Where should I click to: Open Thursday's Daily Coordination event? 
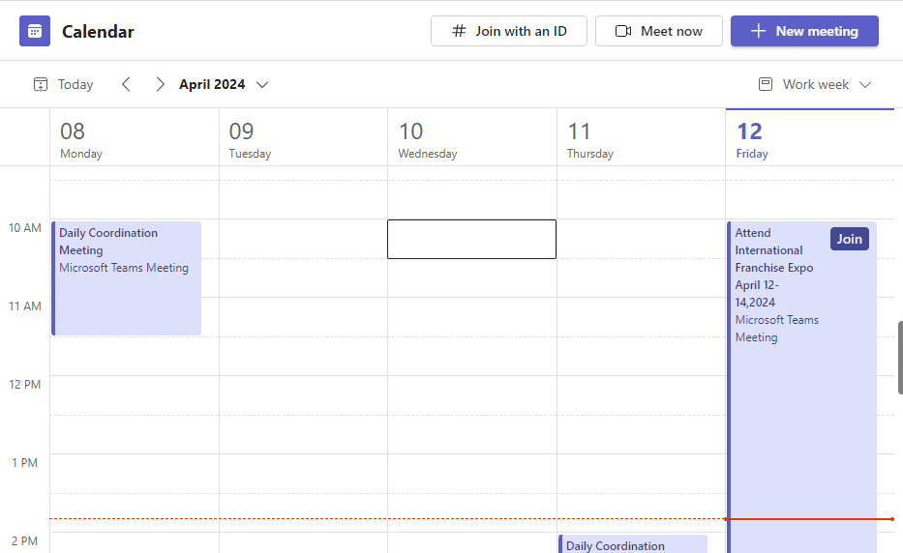click(x=633, y=545)
